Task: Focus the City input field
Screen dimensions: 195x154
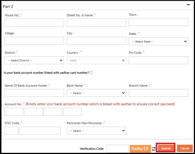Action: [x=97, y=41]
